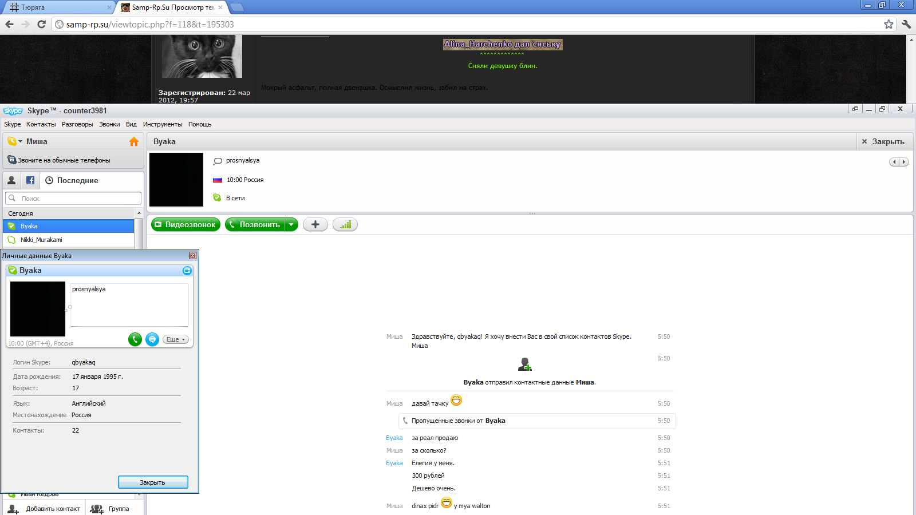Close the "Личные данные Byaka" dialog with X
The height and width of the screenshot is (515, 916).
193,256
